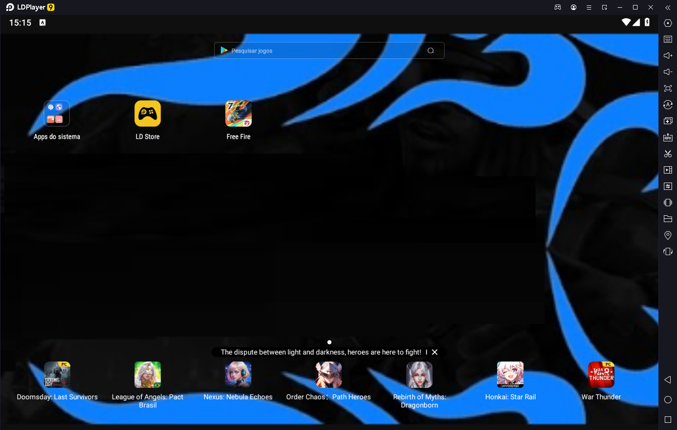
Task: Click the Pesquisar jogos search field
Action: pyautogui.click(x=329, y=51)
